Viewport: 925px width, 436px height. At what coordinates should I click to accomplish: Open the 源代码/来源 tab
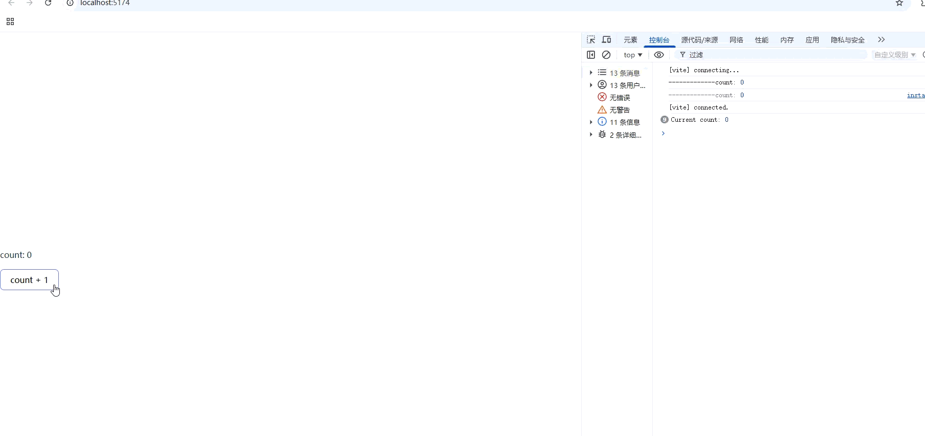[x=699, y=40]
